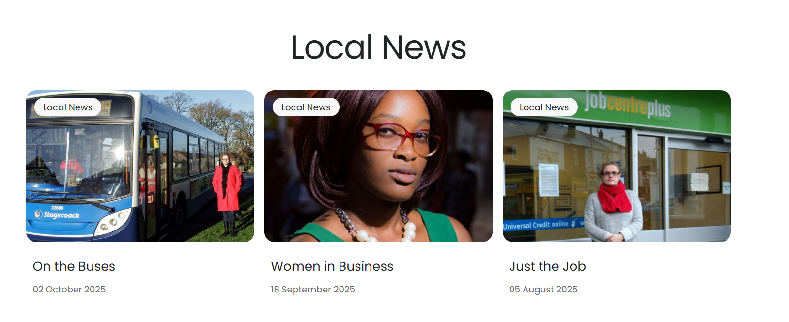This screenshot has height=322, width=789.
Task: Select the Local News tag on the bus photo
Action: [68, 107]
